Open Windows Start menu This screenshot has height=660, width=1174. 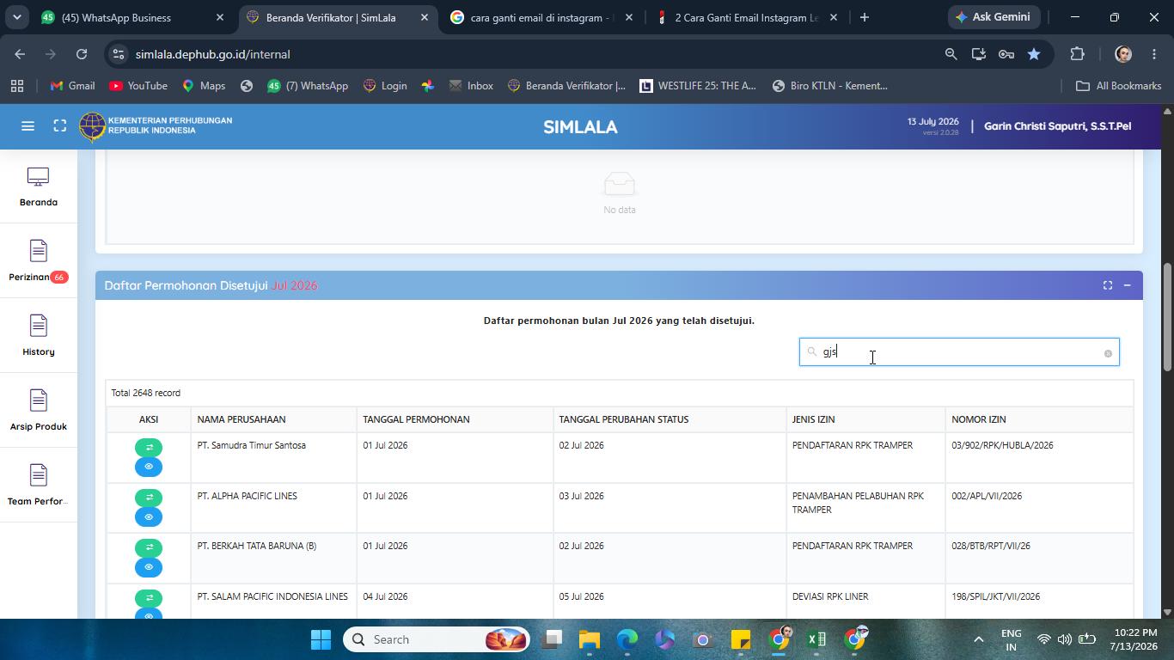pos(321,639)
